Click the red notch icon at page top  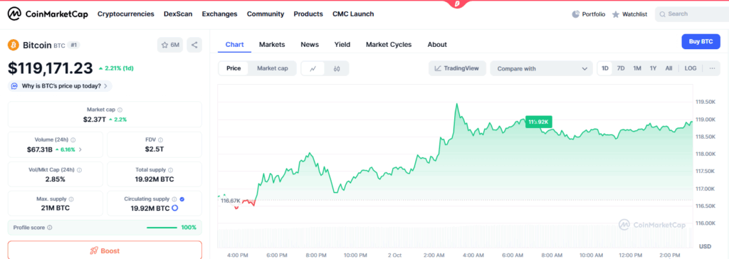[457, 4]
